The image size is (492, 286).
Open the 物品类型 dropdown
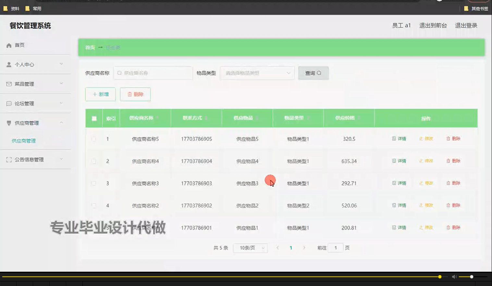pyautogui.click(x=257, y=73)
